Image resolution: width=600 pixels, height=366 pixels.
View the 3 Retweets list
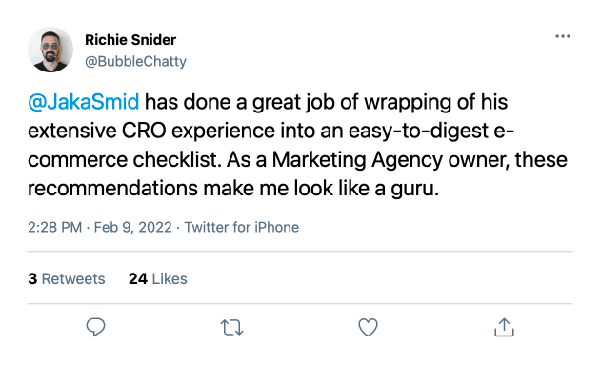[67, 278]
